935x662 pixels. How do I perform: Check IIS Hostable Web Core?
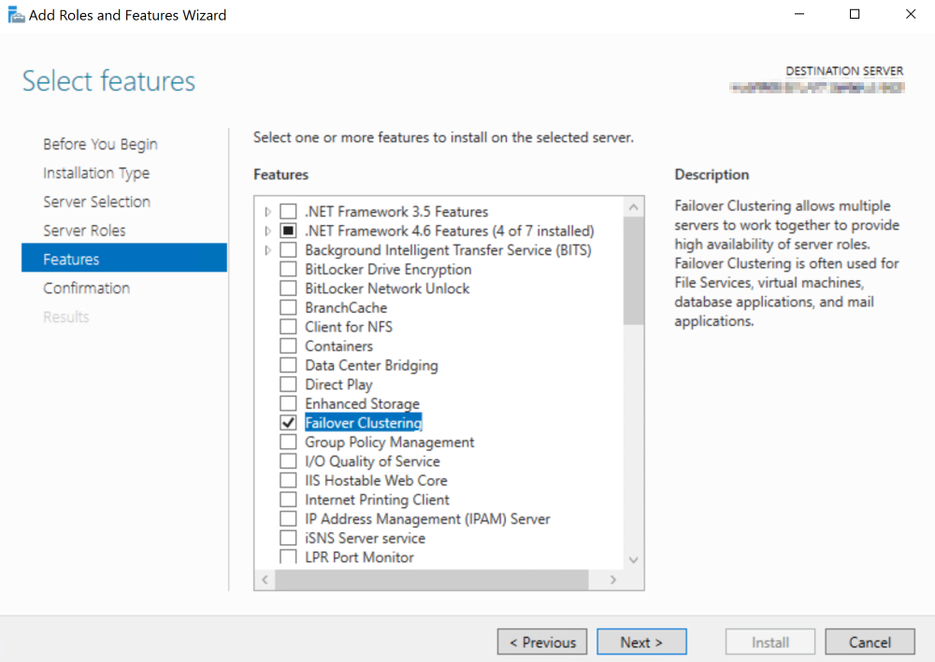pyautogui.click(x=287, y=480)
